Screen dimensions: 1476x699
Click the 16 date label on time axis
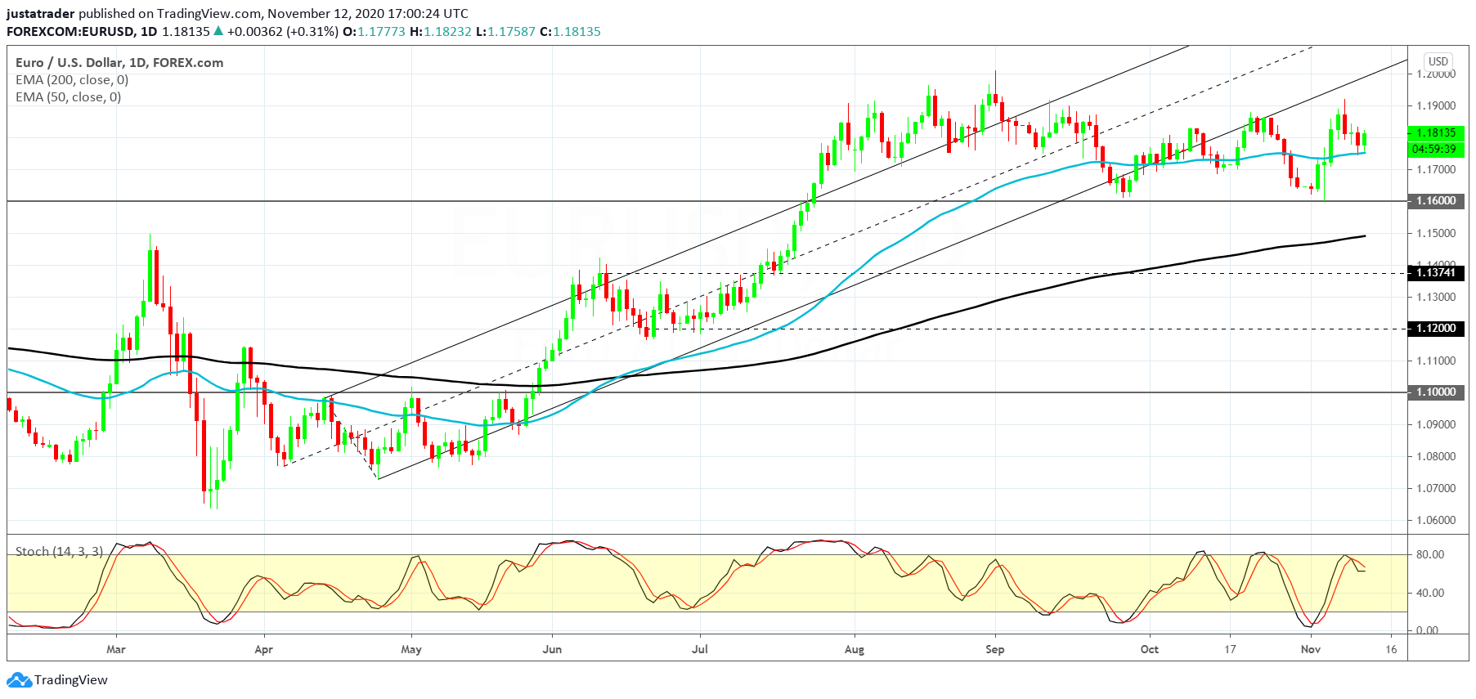(1391, 650)
